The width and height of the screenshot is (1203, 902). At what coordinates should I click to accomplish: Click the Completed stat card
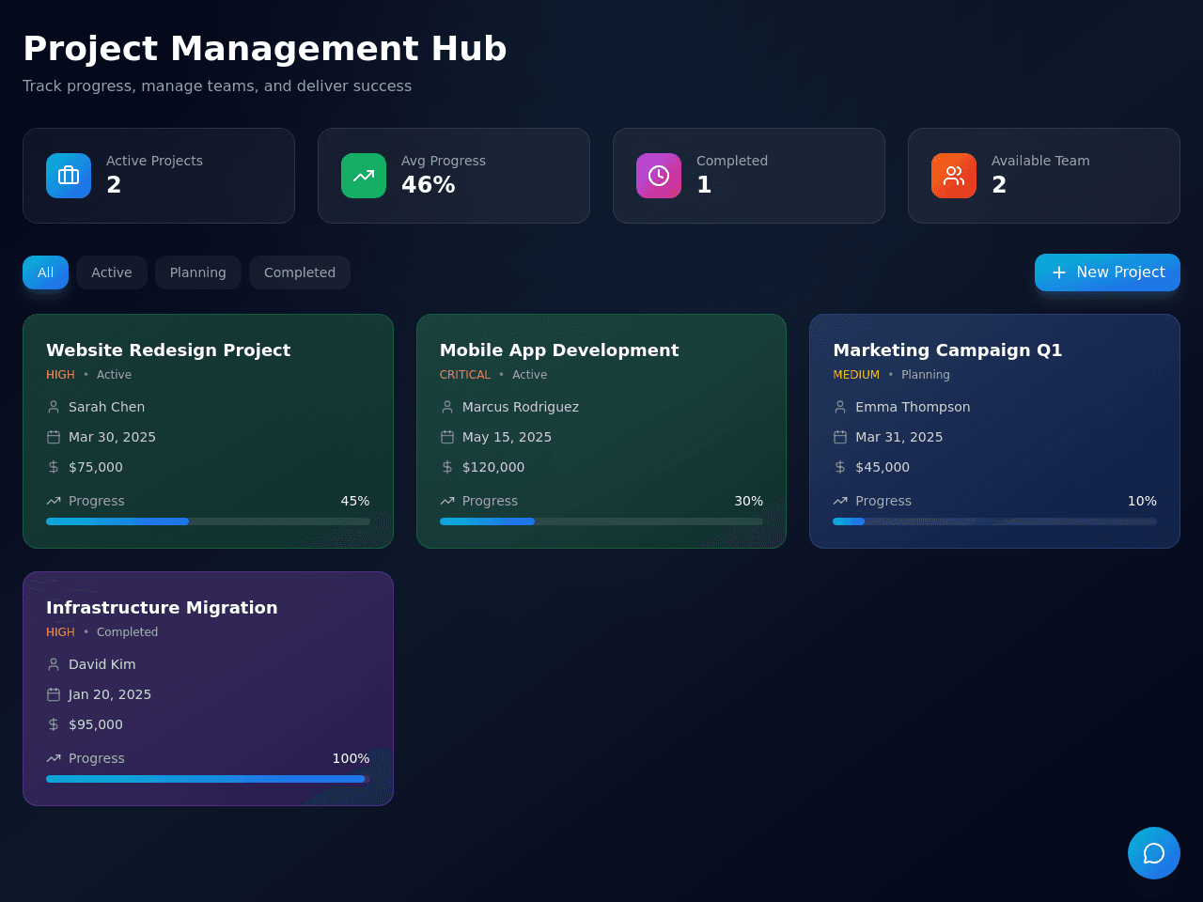click(749, 176)
